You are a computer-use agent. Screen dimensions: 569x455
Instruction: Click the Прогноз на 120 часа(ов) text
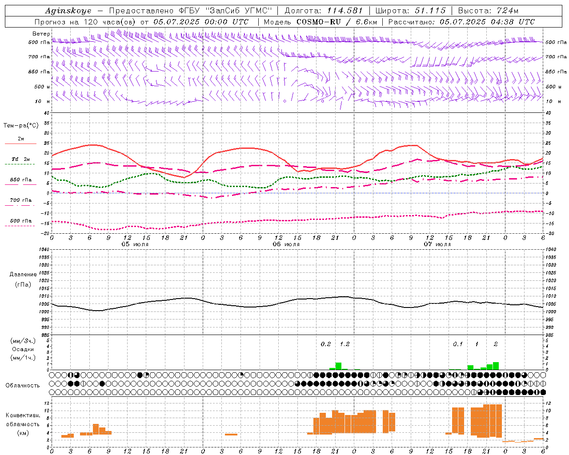(x=86, y=22)
